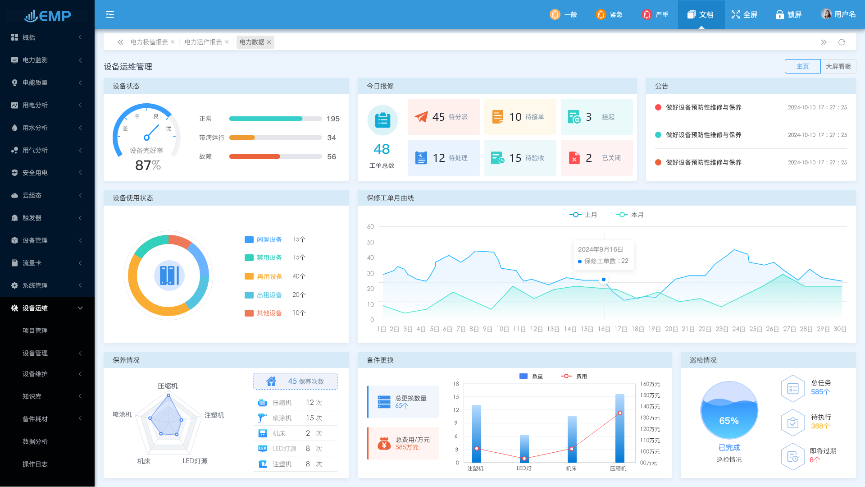The height and width of the screenshot is (487, 865).
Task: Open first 做好设备预防性维修与保养 announcement
Action: pyautogui.click(x=703, y=107)
